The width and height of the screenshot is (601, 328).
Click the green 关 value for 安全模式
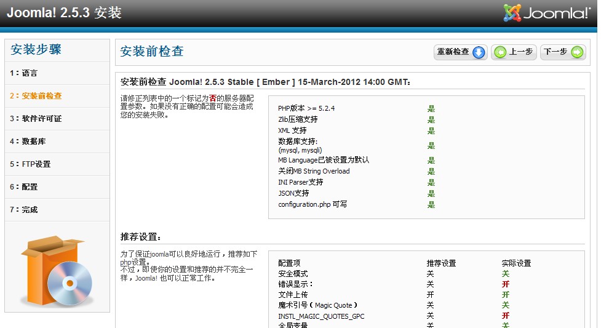pos(506,273)
